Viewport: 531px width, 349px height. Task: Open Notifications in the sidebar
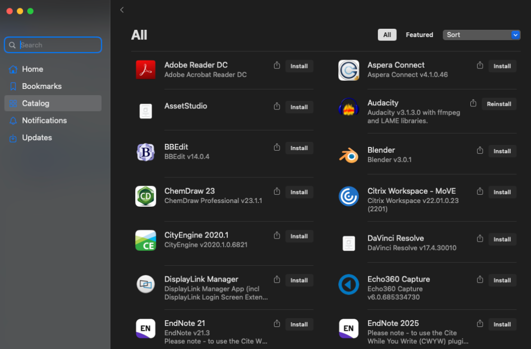pos(53,120)
